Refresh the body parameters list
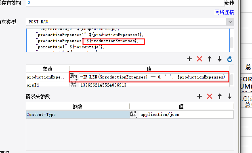Image resolution: width=252 pixels, height=153 pixels. pyautogui.click(x=230, y=59)
